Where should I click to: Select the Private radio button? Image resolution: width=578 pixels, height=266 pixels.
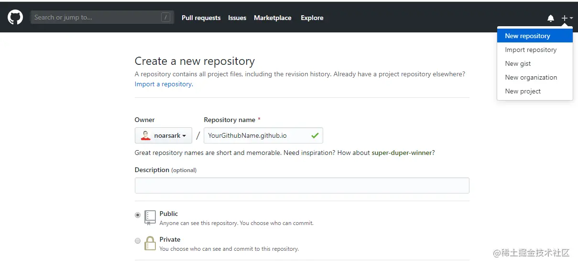pyautogui.click(x=138, y=241)
